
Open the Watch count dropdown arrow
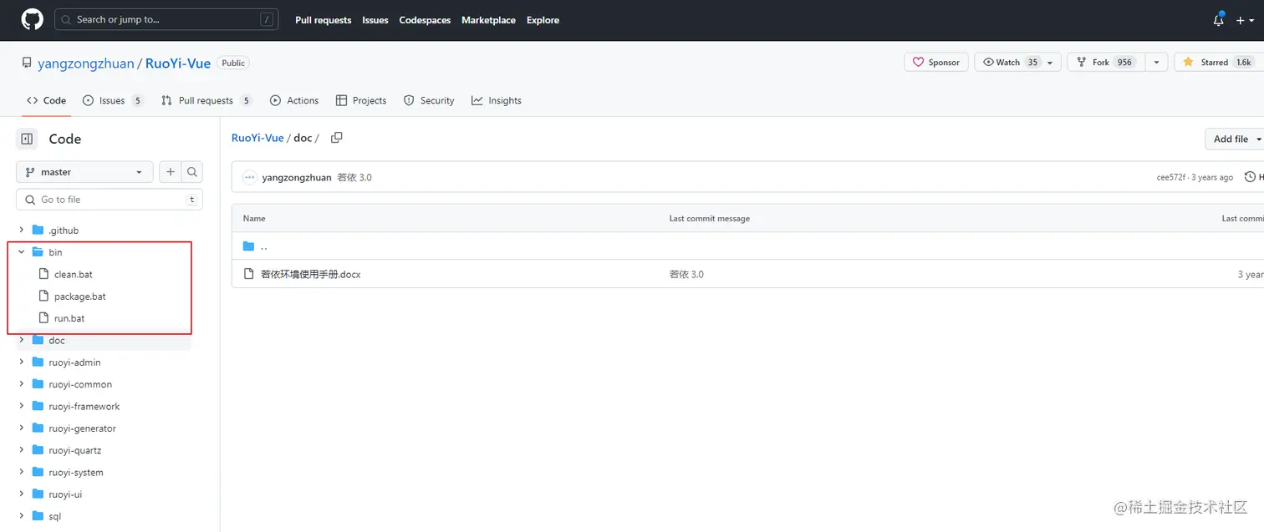1051,62
